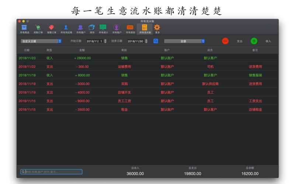Open 所有账户 accounts icon

pos(117,28)
